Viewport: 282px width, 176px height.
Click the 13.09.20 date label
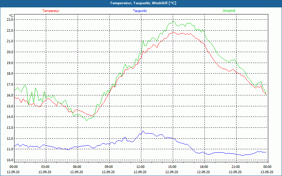267,172
